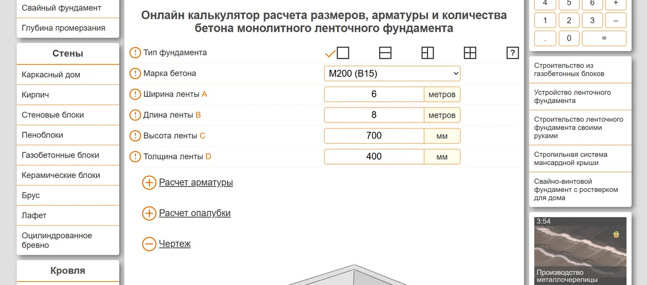Select foundation type with four cells

470,53
